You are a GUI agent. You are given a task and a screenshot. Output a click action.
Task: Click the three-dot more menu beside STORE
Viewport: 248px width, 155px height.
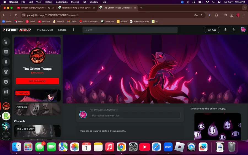(x=73, y=30)
